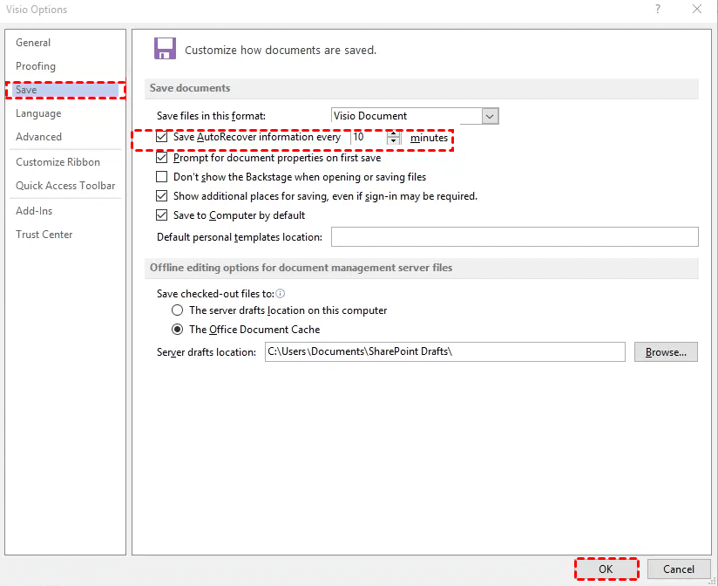718x586 pixels.
Task: Click the Help question mark icon
Action: point(658,10)
